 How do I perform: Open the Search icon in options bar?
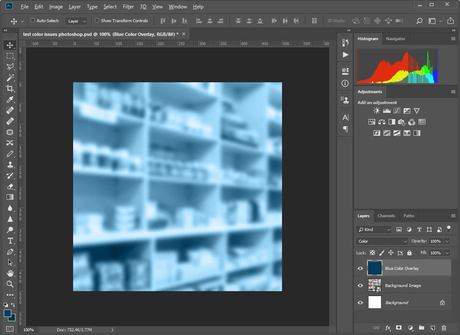pos(419,21)
